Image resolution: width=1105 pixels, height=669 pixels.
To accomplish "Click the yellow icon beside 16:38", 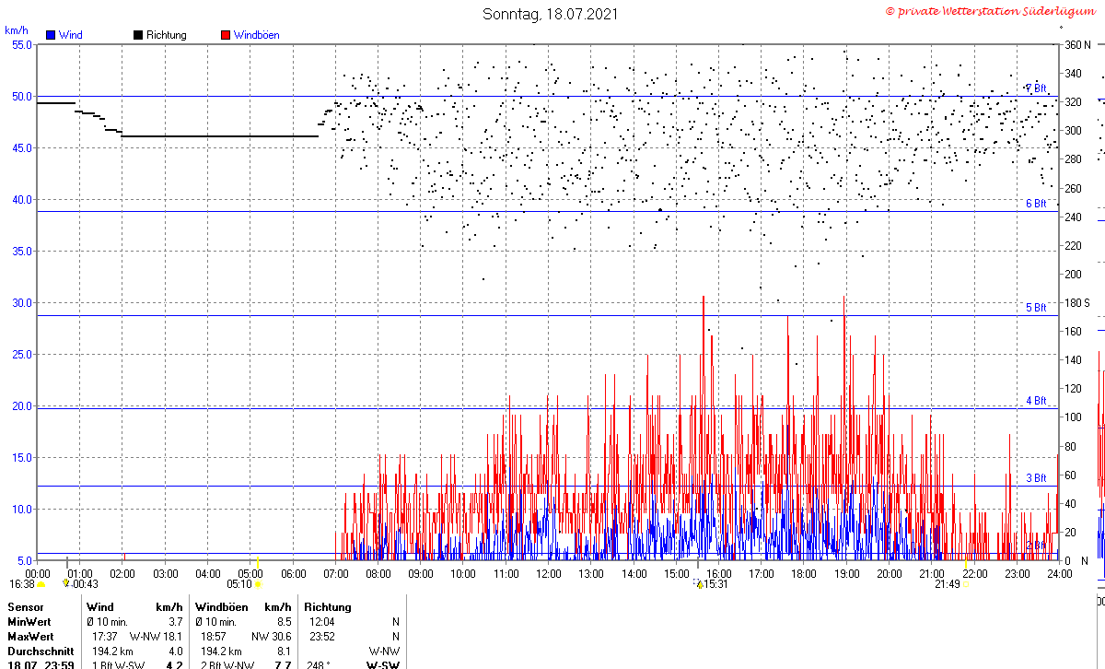I will (41, 583).
